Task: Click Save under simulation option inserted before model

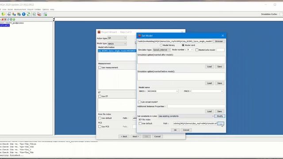Action: pos(219,83)
